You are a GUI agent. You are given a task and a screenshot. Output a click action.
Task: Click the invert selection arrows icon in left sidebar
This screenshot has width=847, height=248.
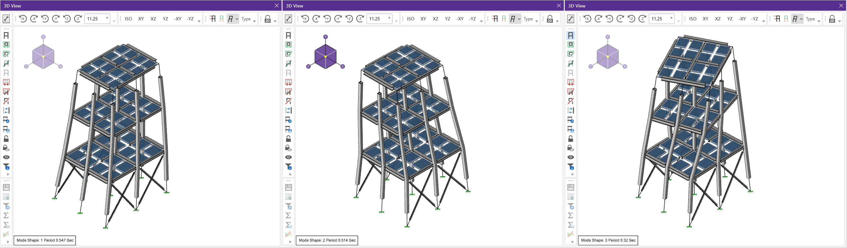point(6,111)
